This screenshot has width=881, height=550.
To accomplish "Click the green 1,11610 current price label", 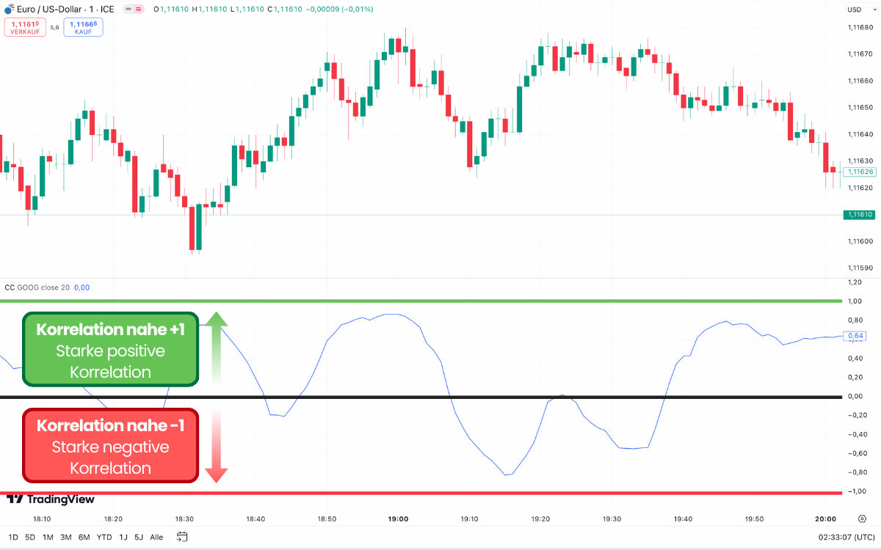I will pos(860,215).
